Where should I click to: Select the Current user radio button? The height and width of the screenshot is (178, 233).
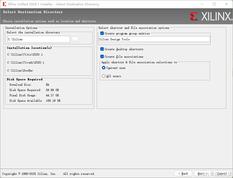pyautogui.click(x=104, y=68)
